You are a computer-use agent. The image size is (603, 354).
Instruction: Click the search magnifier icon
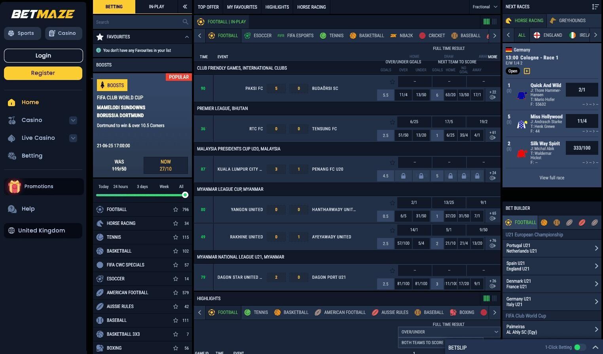[185, 22]
